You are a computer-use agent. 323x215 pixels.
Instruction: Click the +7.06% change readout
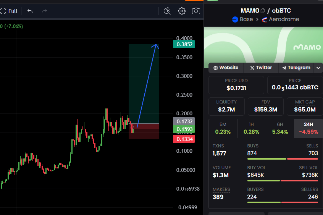(14, 26)
